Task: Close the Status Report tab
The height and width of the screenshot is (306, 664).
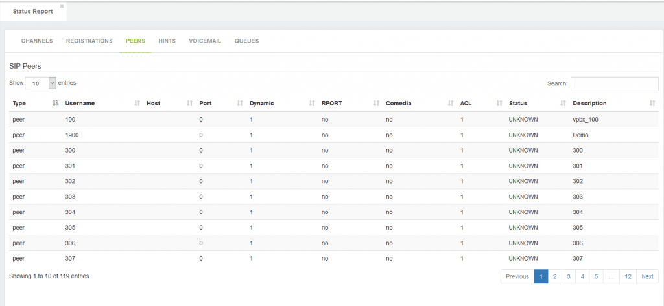Action: click(62, 6)
